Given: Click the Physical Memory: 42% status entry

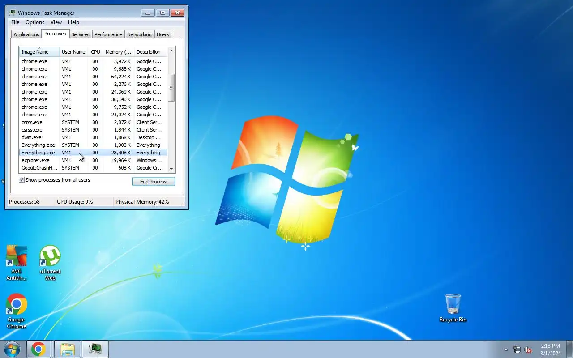Looking at the screenshot, I should pyautogui.click(x=142, y=202).
